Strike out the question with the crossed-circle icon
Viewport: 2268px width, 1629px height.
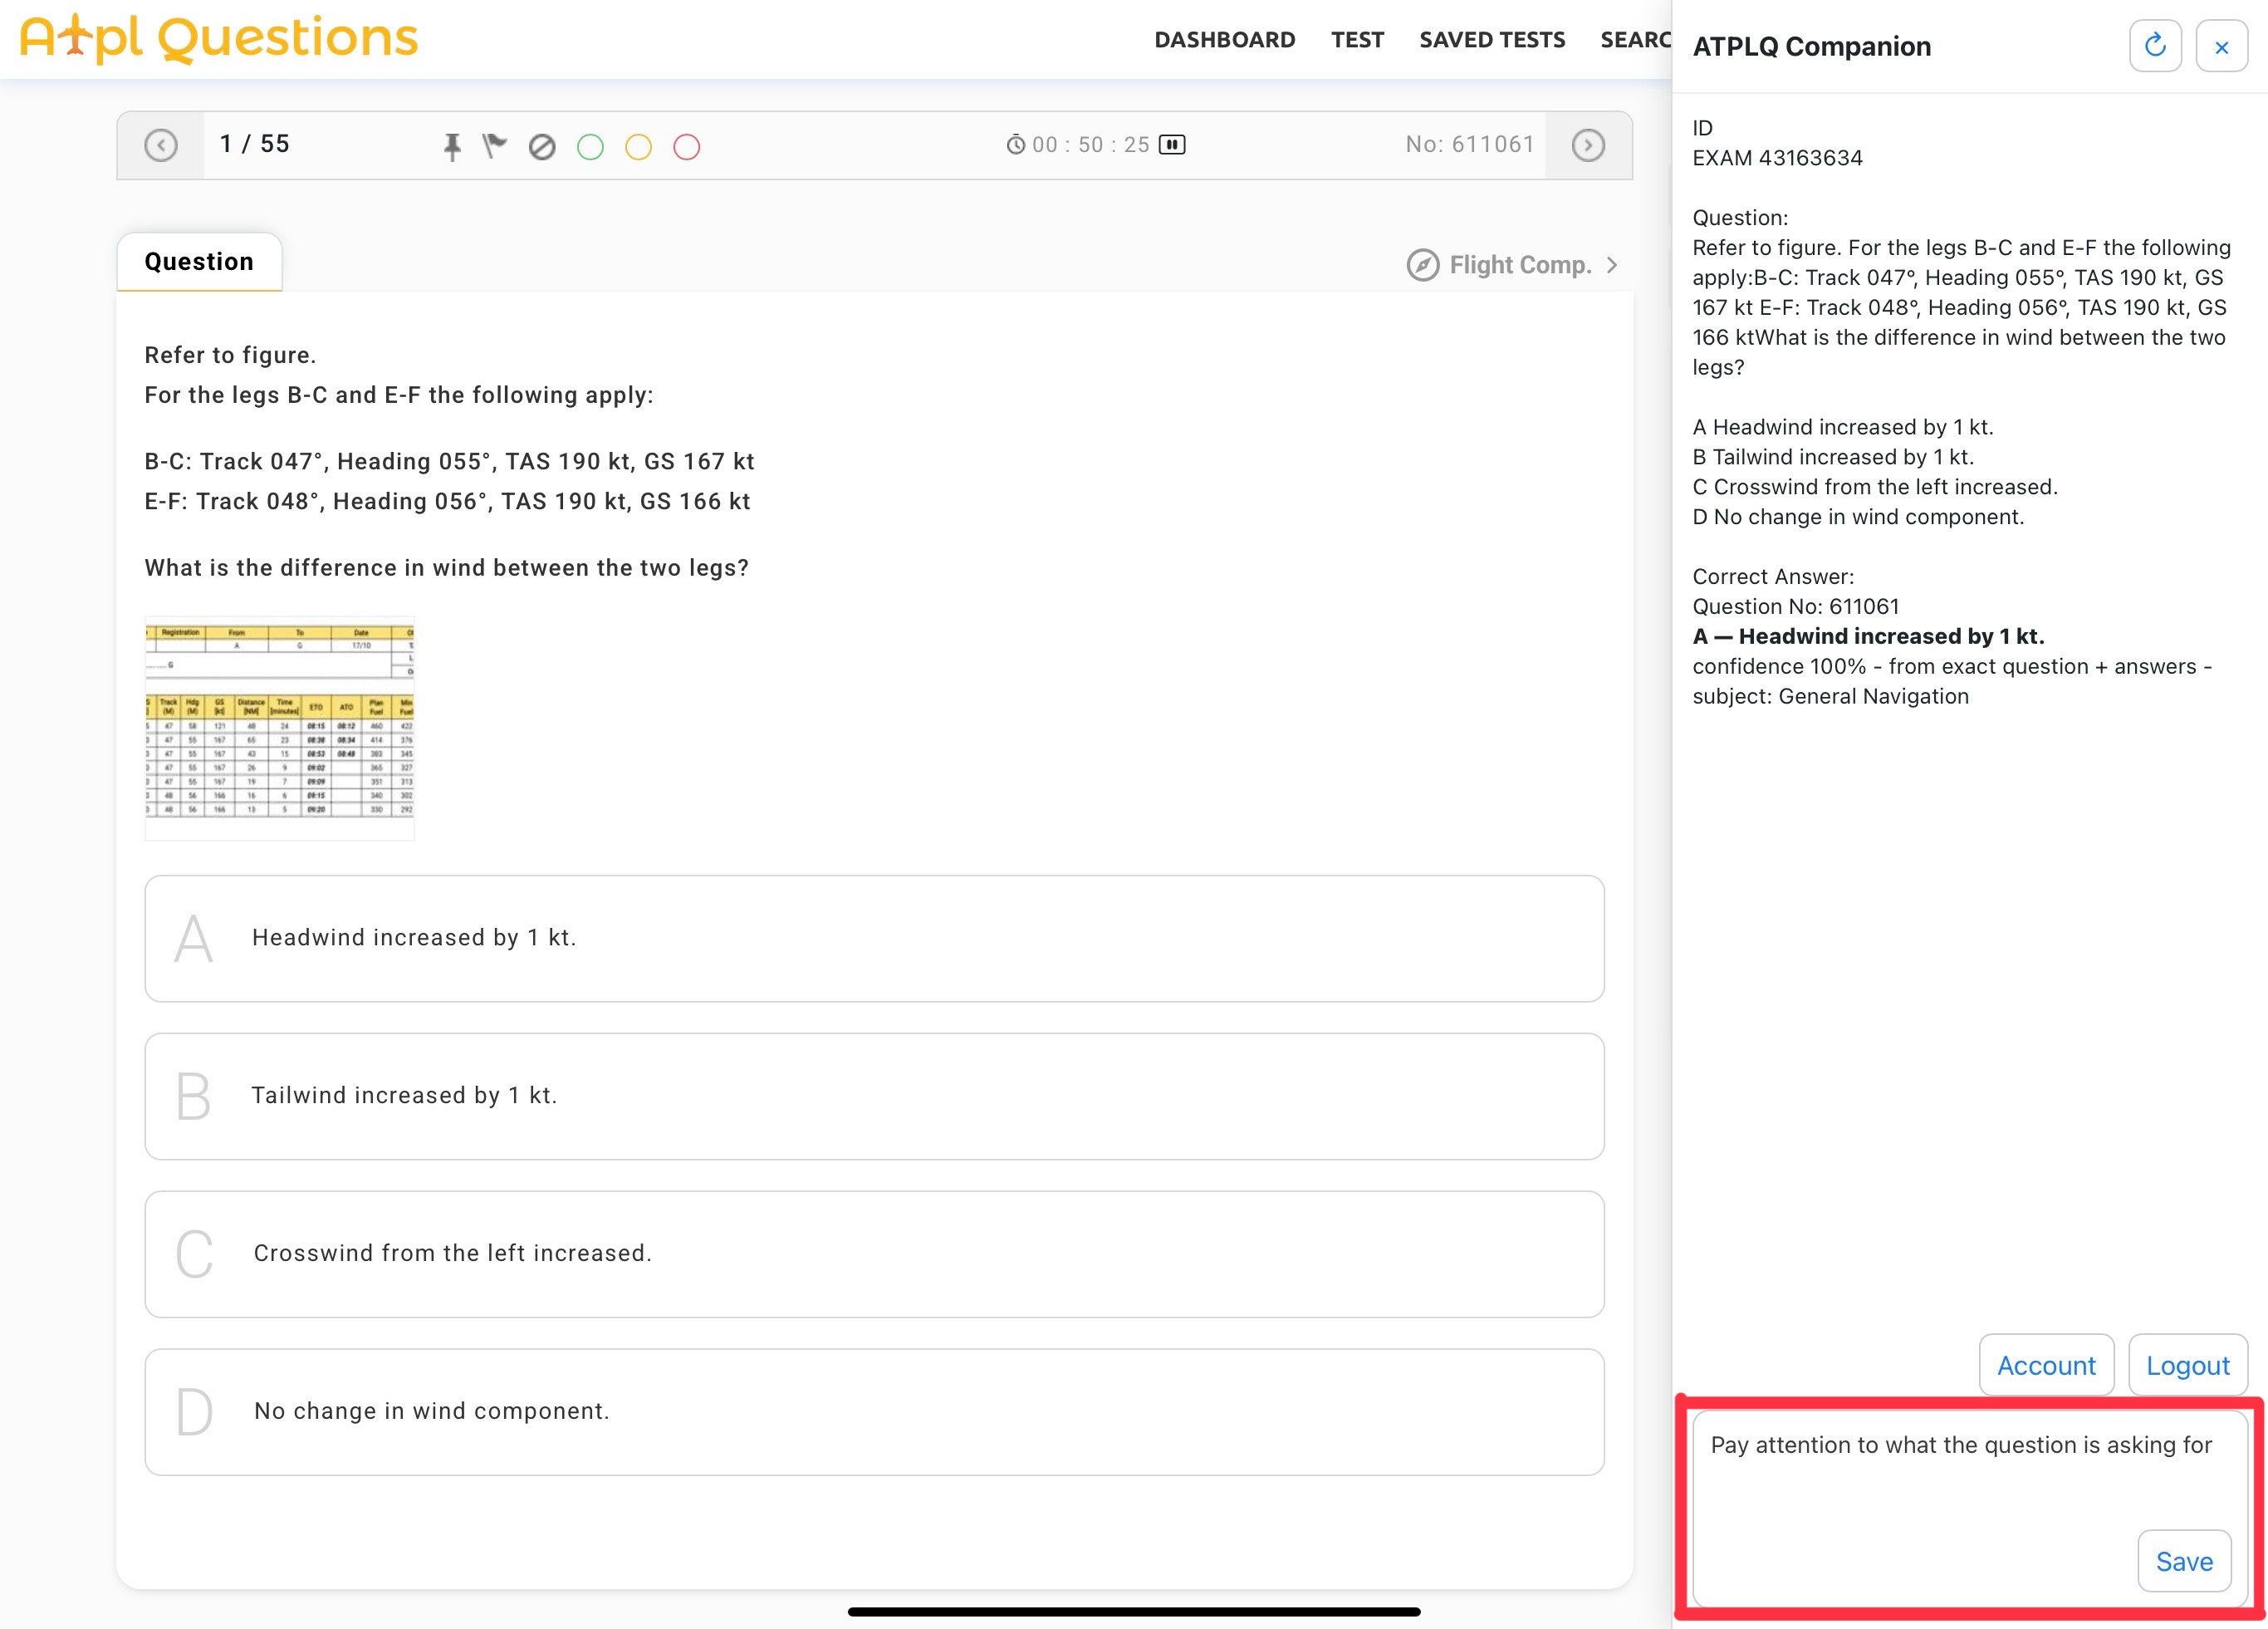click(x=542, y=146)
